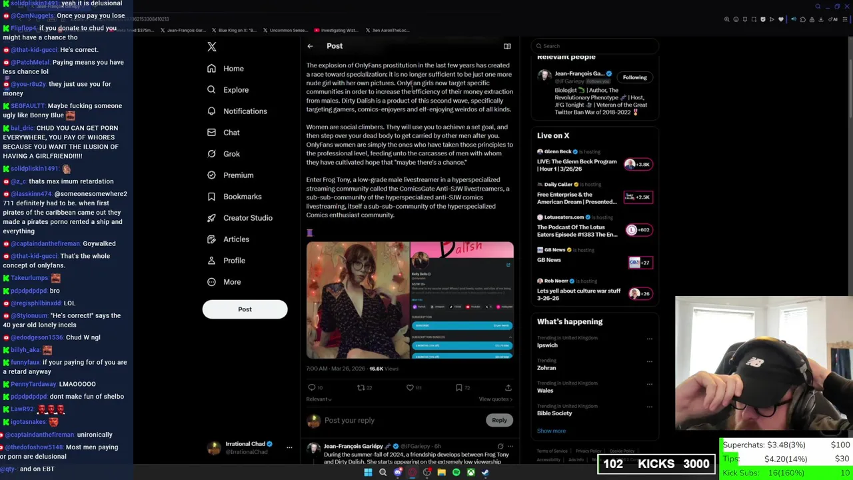
Task: Click Show more under What's happening
Action: 551,431
